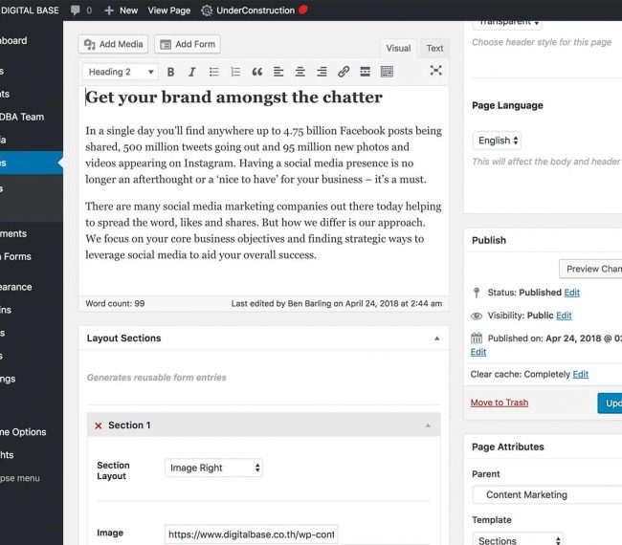The width and height of the screenshot is (622, 545).
Task: Open DIGITAL BASE site menu
Action: tap(30, 11)
